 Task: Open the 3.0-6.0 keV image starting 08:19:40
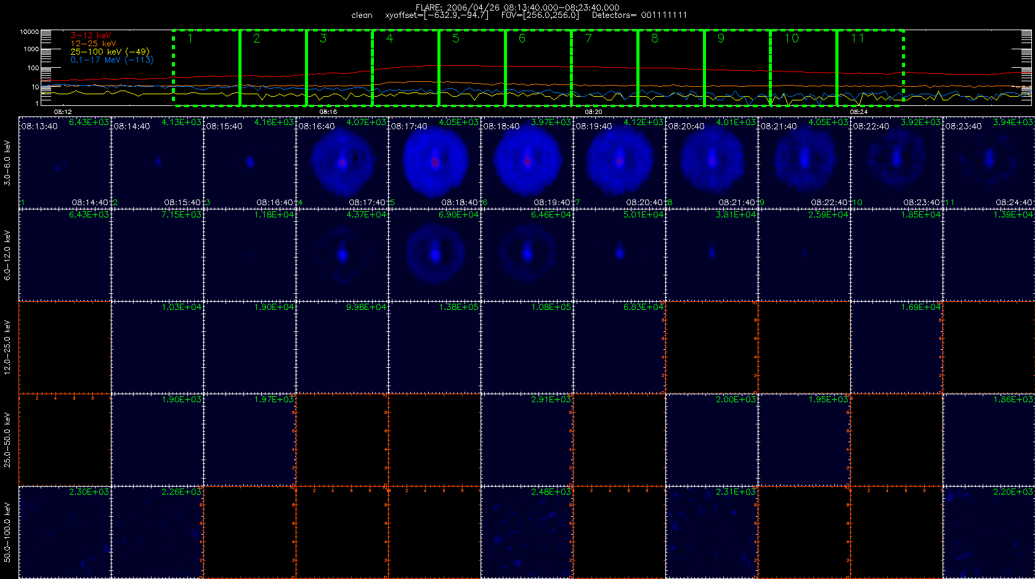(619, 163)
